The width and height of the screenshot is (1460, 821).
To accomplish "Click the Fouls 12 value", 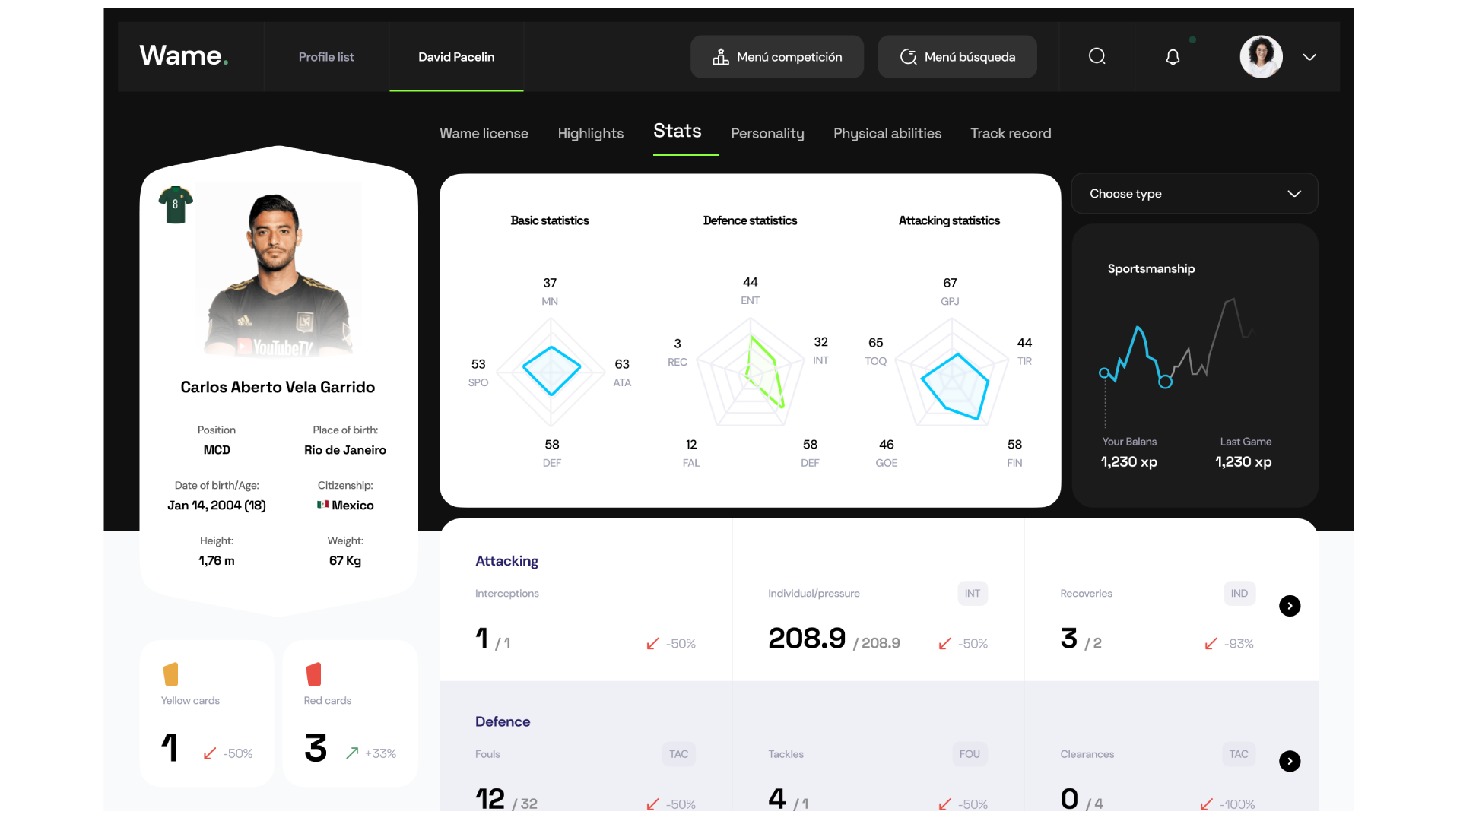I will click(x=490, y=799).
